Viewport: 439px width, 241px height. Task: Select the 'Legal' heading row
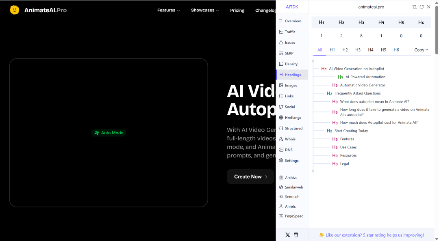pos(341,164)
